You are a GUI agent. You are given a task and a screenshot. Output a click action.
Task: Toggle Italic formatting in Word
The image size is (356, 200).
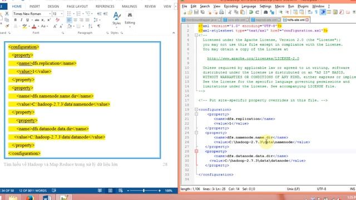click(21, 20)
